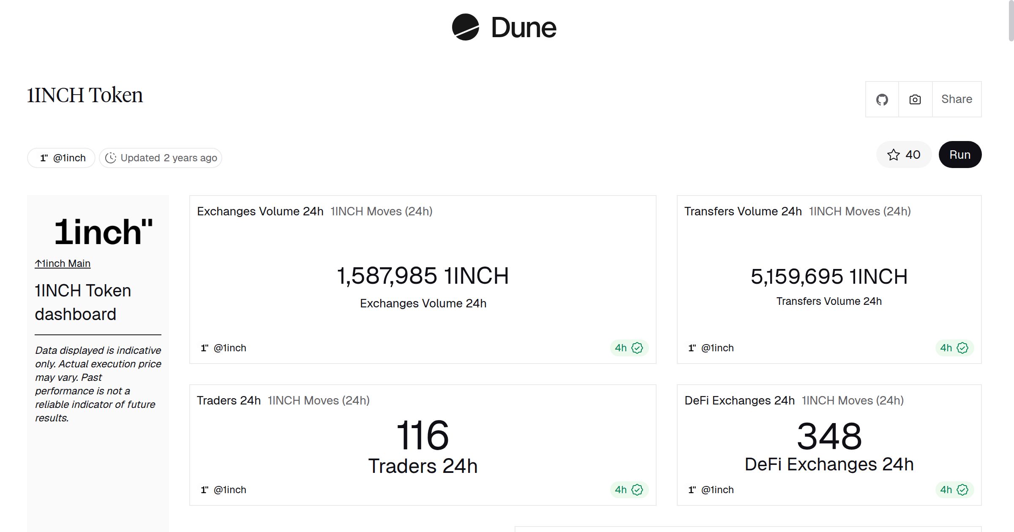
Task: Click the clock icon beside the Updated timestamp
Action: pyautogui.click(x=111, y=157)
